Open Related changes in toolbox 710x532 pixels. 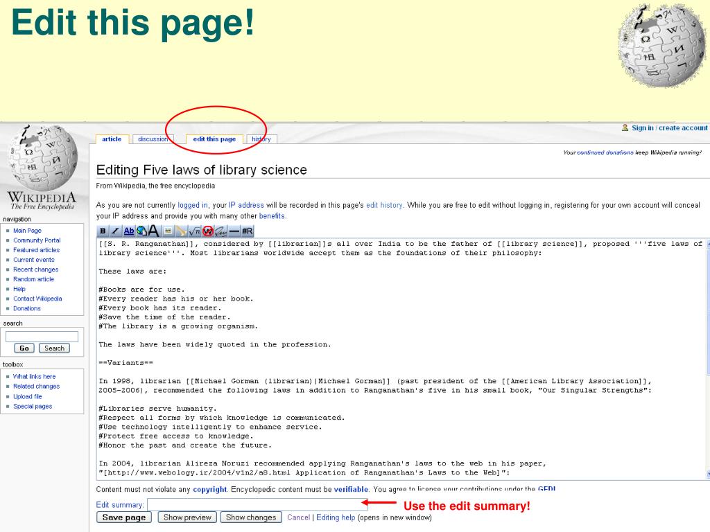tap(36, 387)
